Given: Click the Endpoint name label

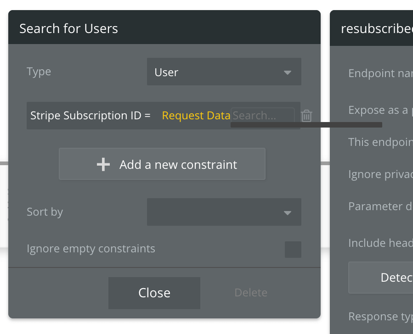Looking at the screenshot, I should tap(379, 73).
